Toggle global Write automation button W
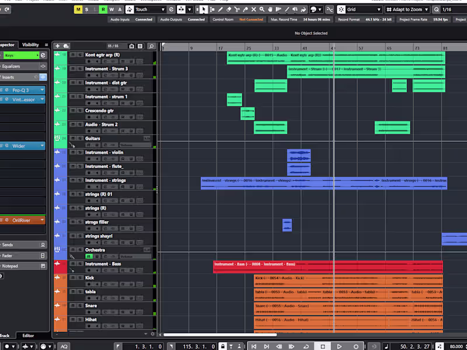 [111, 9]
